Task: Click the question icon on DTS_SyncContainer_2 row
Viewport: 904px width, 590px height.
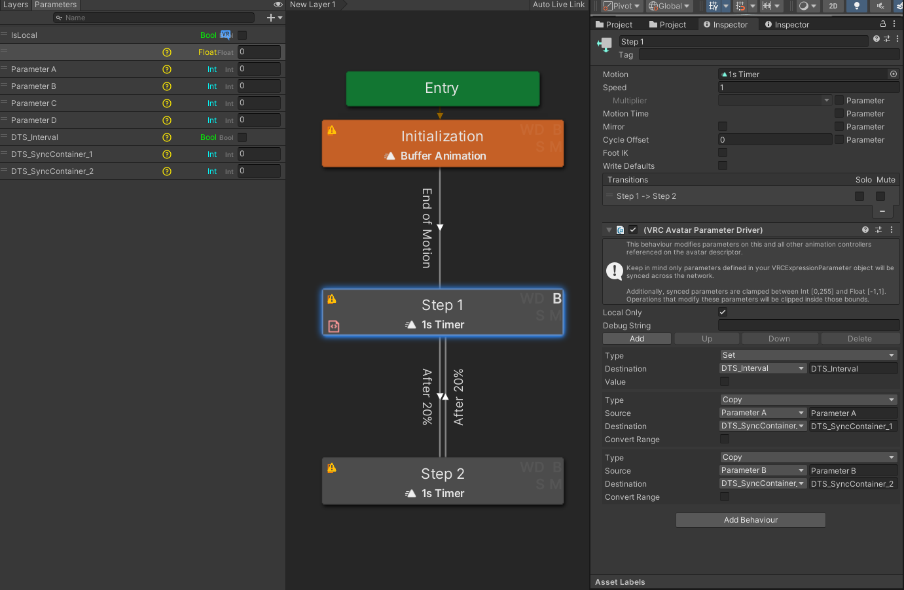Action: 167,171
